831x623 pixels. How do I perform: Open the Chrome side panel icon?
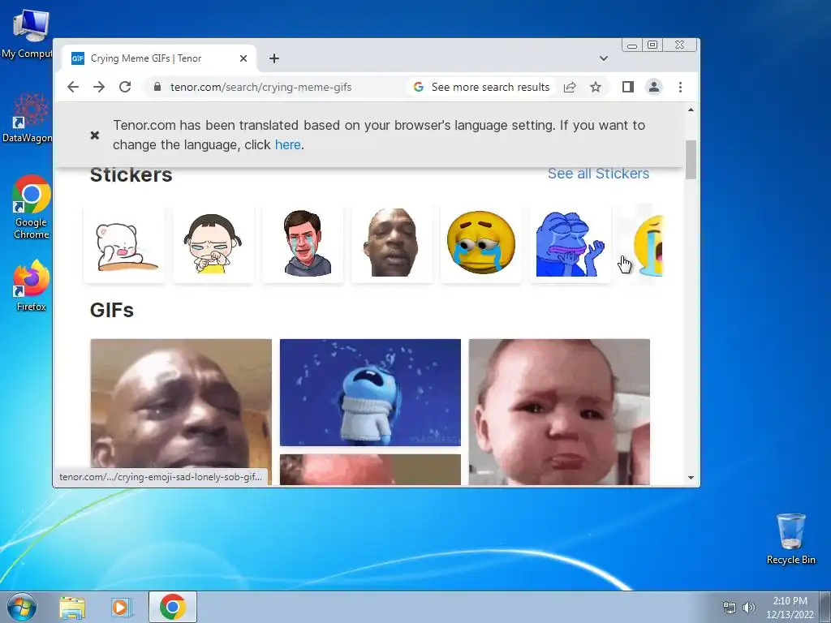628,87
